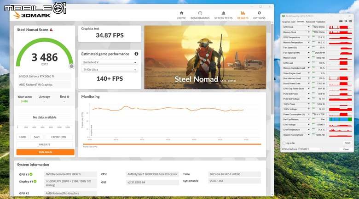Image resolution: width=359 pixels, height=199 pixels.
Task: Click the LOAD button
Action: (x=23, y=137)
